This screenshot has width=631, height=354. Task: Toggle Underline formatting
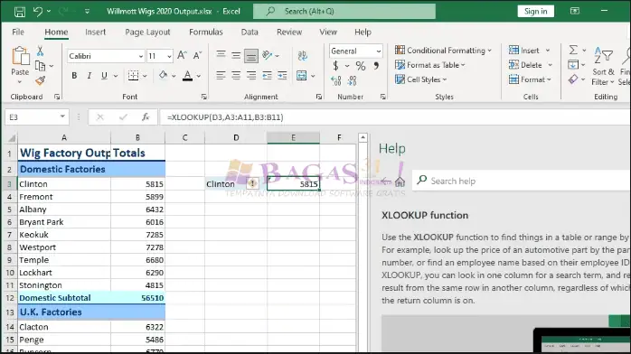(104, 76)
